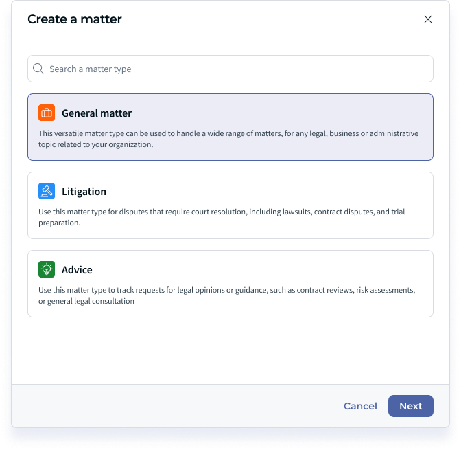Click the Next button
This screenshot has width=461, height=450.
pos(411,406)
